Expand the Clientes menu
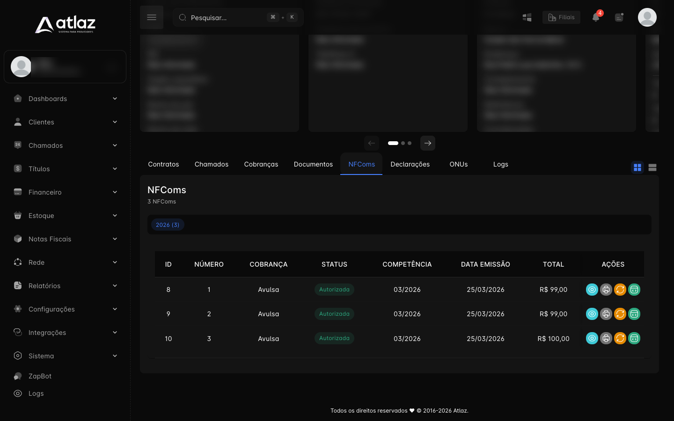The image size is (674, 421). pyautogui.click(x=65, y=122)
